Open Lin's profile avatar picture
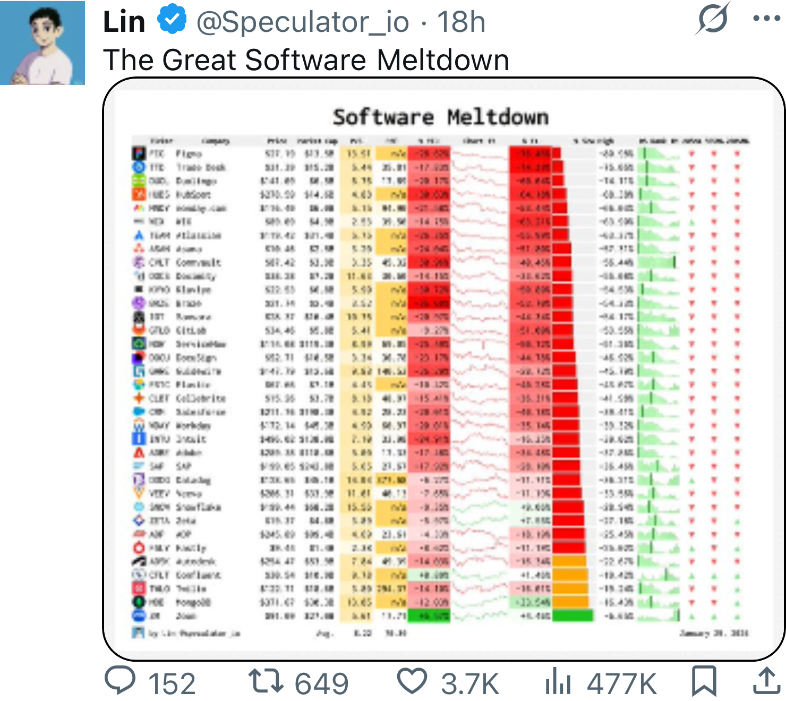786x701 pixels. 42,42
